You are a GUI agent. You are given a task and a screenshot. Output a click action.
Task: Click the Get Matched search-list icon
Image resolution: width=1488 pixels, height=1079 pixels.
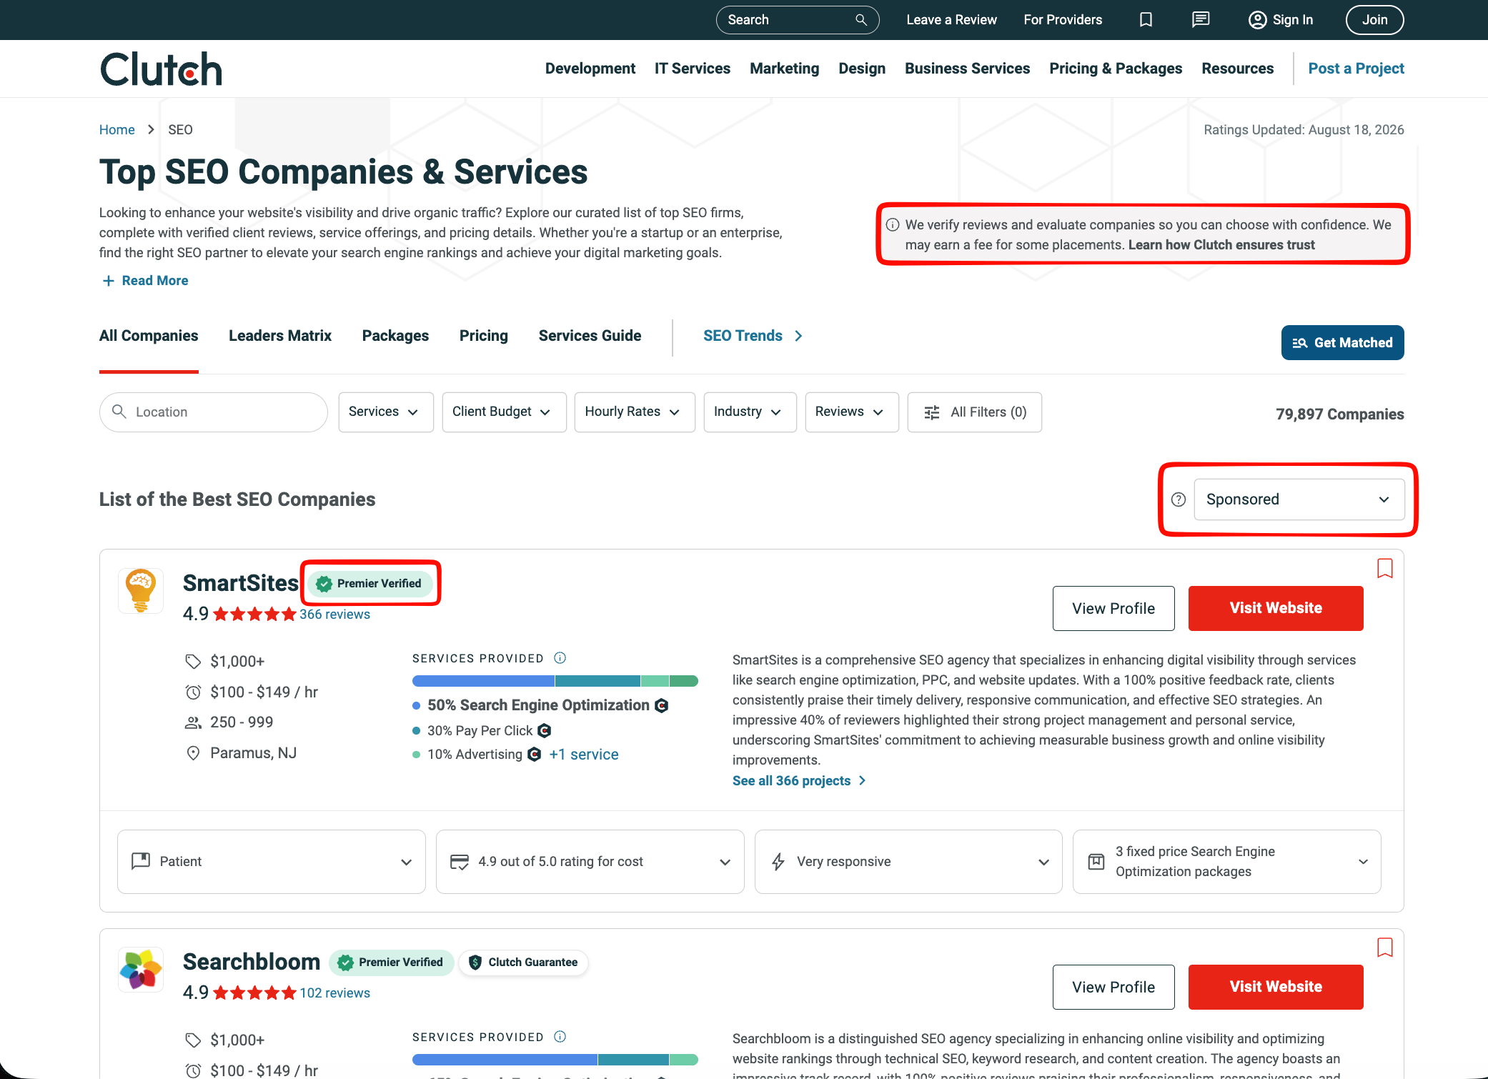coord(1300,343)
